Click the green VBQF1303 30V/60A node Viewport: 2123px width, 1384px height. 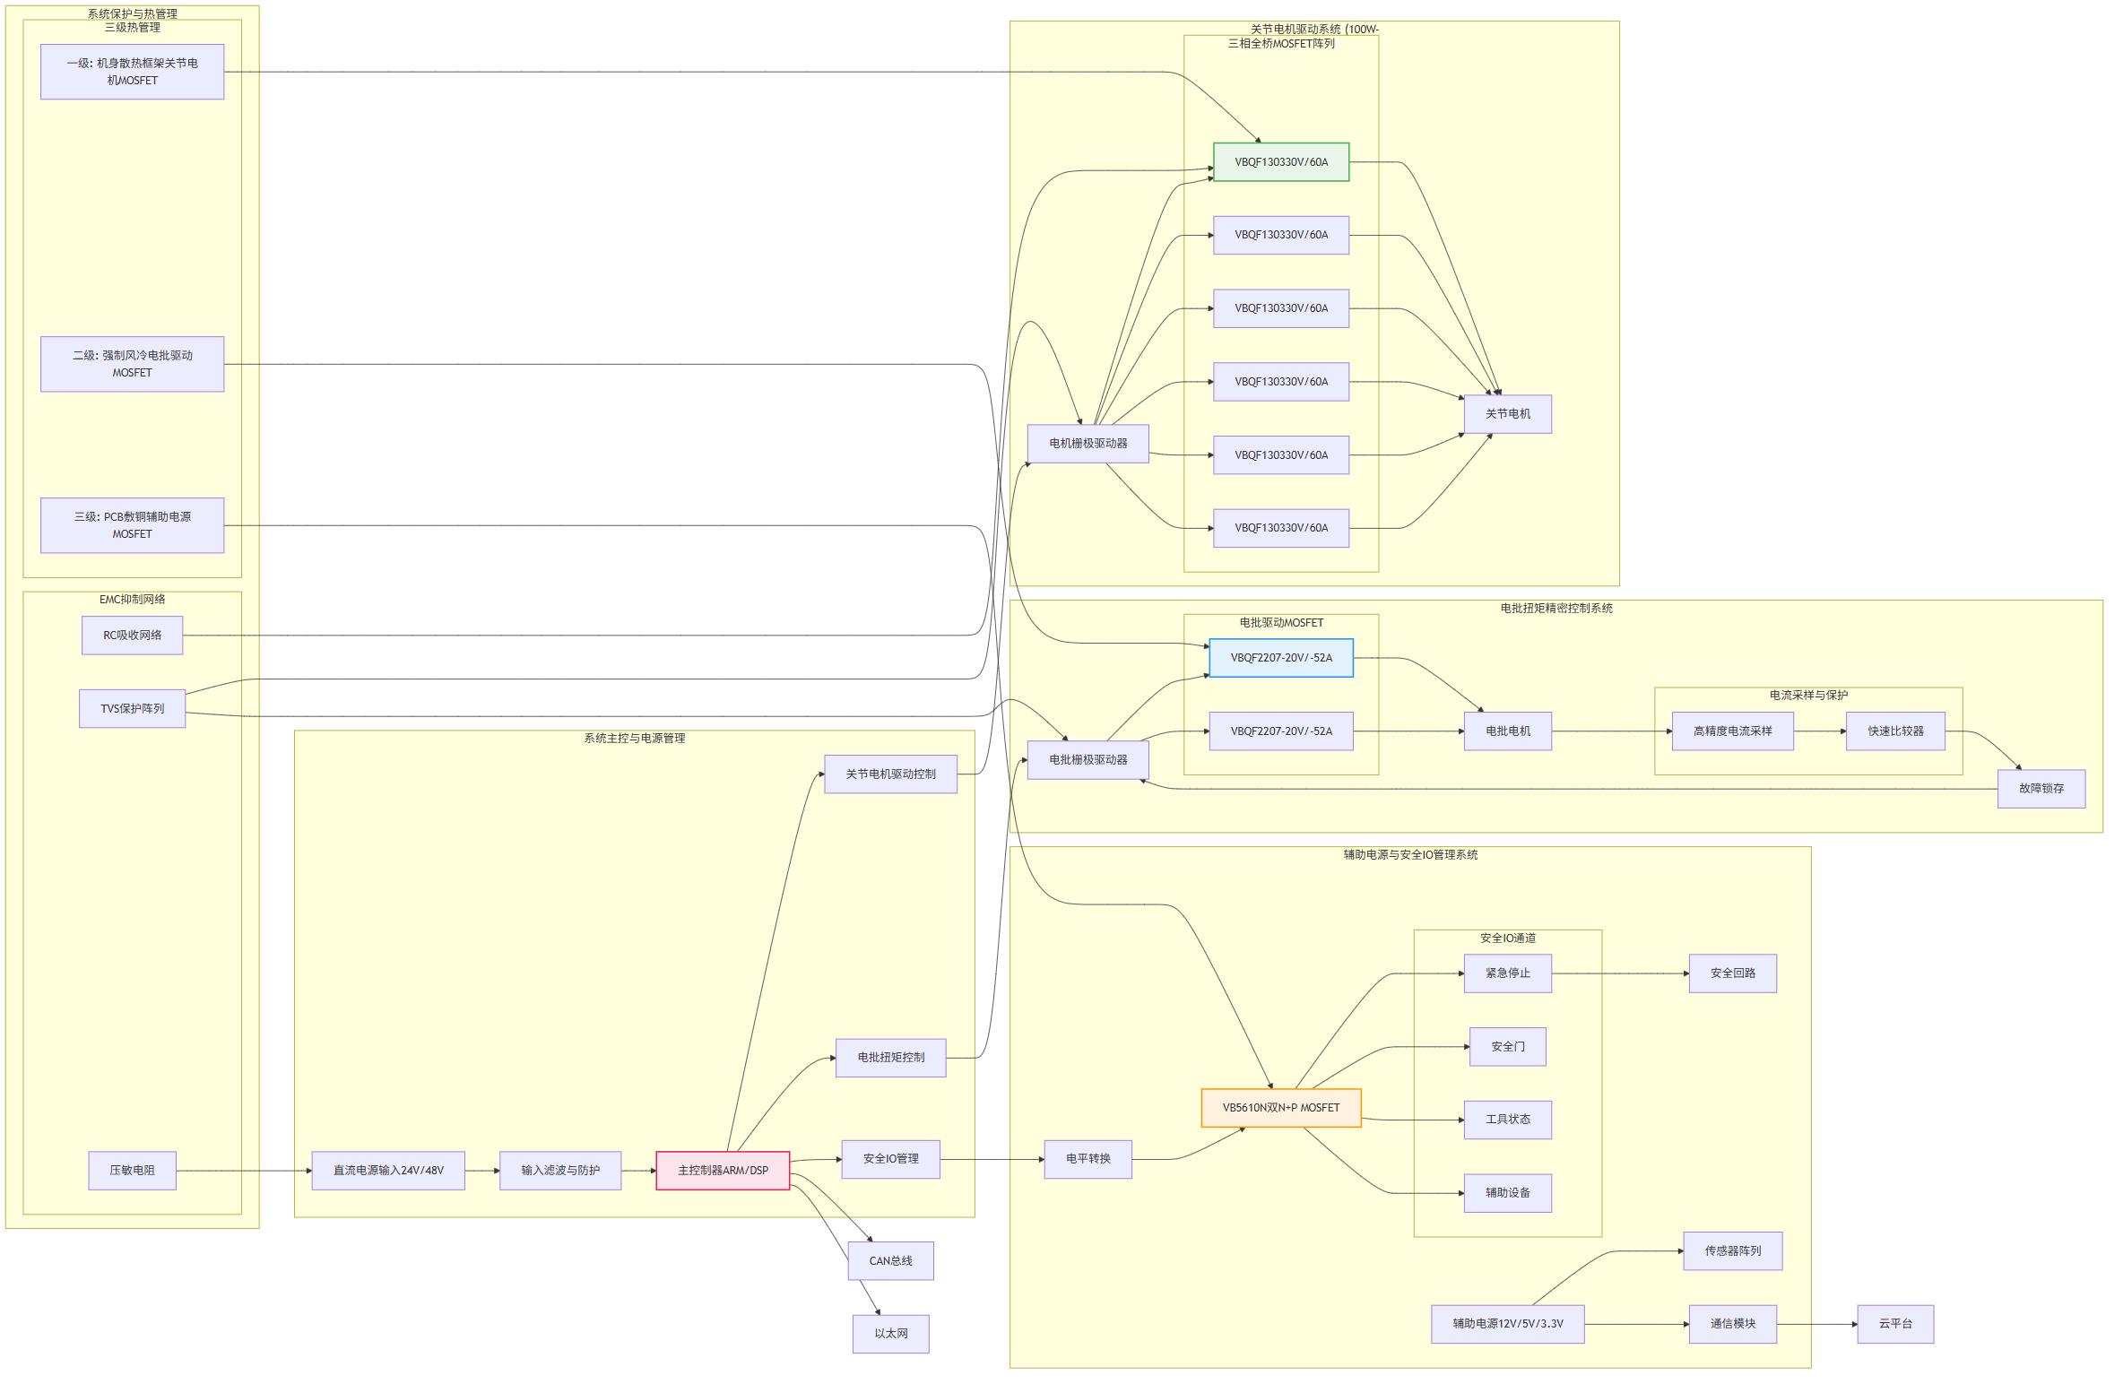[x=1280, y=162]
